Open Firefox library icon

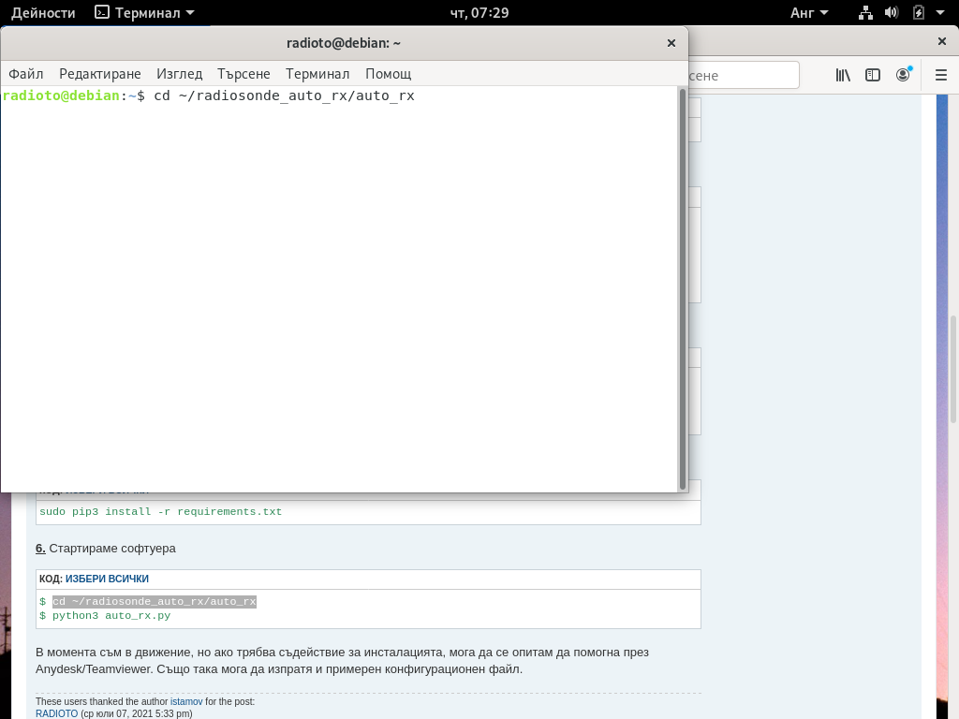coord(843,75)
